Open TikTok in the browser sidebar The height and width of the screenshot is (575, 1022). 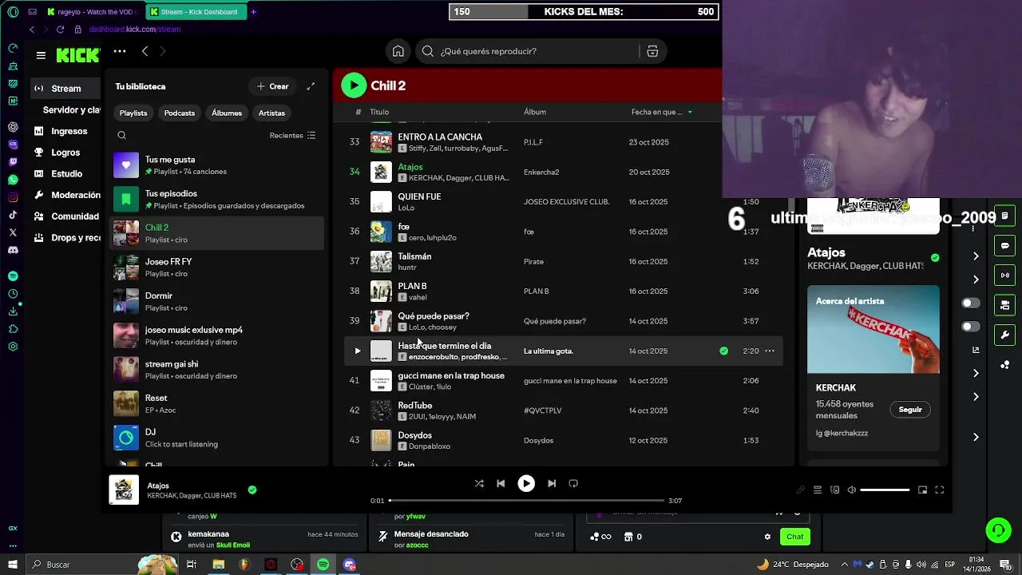[13, 215]
